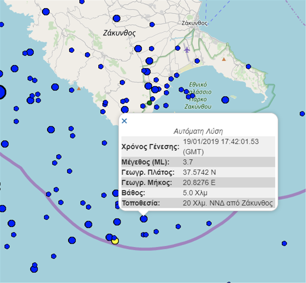Select the blue marker under the popup pointer
Viewport: 306px width, 283px height.
point(144,219)
